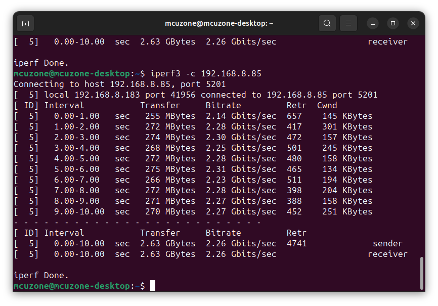Click the blinking terminal cursor
The image size is (438, 306).
coord(153,286)
